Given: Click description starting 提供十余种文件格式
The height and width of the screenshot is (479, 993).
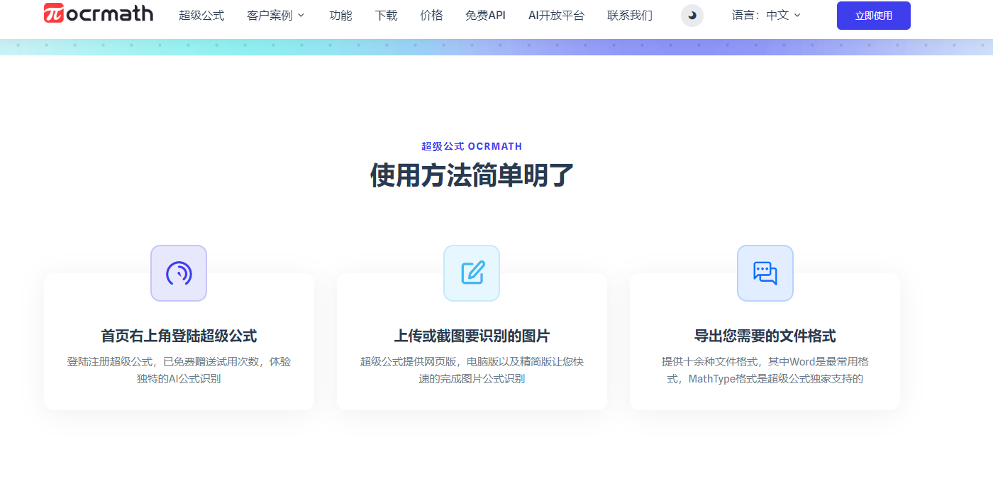Looking at the screenshot, I should pos(765,370).
